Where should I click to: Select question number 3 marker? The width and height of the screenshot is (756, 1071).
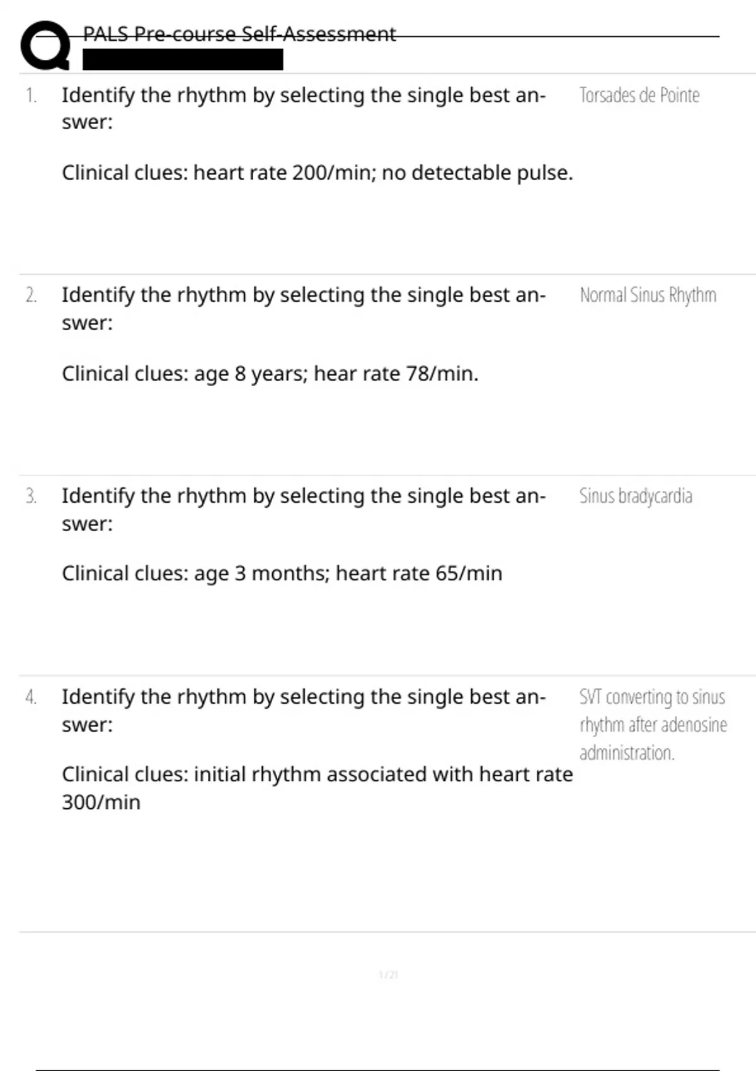point(31,496)
